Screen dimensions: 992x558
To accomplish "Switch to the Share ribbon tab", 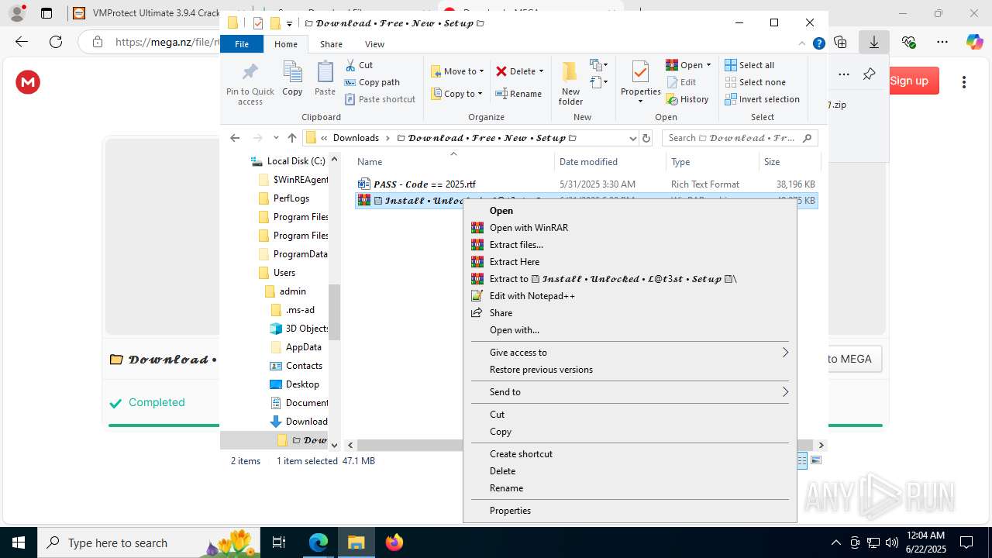I will pos(331,44).
